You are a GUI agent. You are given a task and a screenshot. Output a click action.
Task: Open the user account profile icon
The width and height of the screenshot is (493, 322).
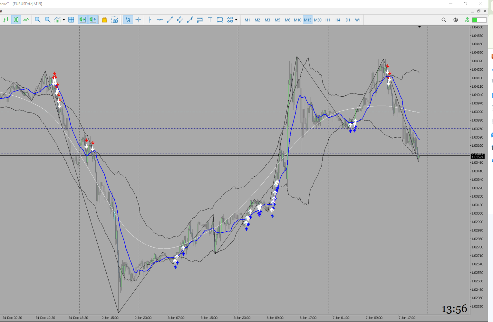(x=456, y=20)
